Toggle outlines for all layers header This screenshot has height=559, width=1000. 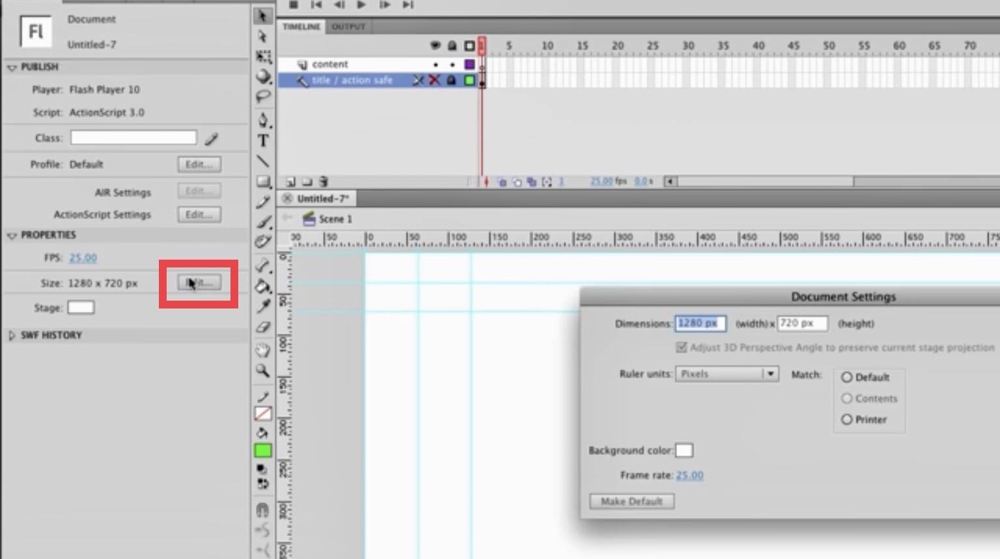click(x=469, y=46)
